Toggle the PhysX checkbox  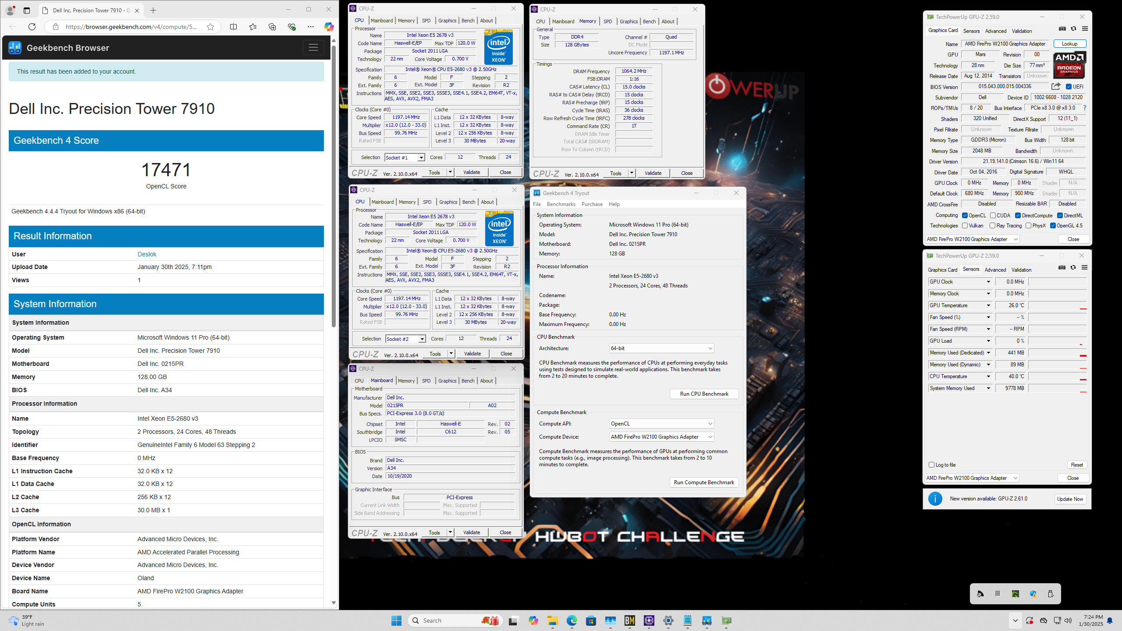(1028, 226)
